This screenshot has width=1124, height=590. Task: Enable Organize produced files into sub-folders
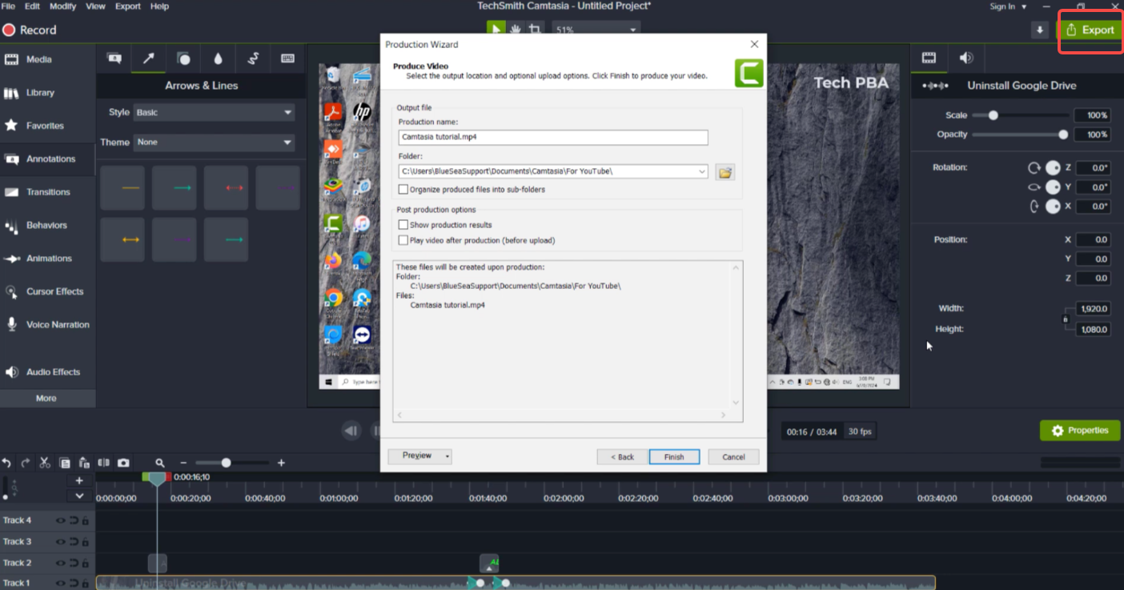[x=404, y=188]
